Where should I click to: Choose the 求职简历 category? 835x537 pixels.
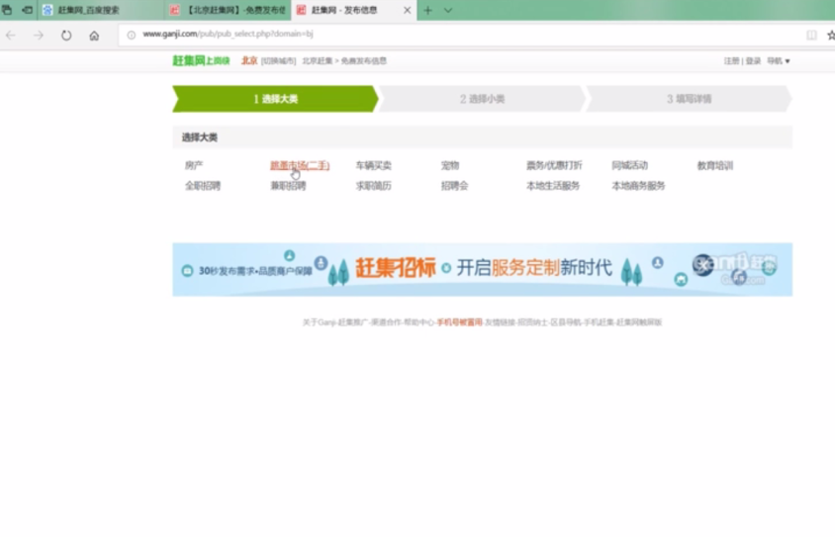pyautogui.click(x=373, y=186)
